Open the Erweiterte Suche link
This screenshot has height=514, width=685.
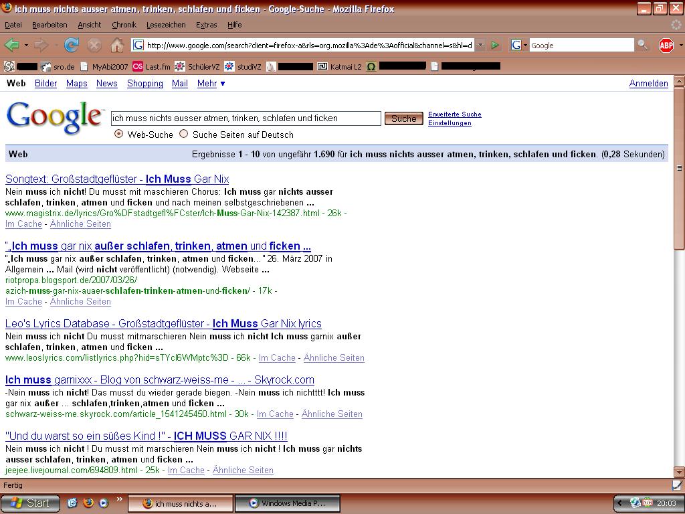coord(454,114)
